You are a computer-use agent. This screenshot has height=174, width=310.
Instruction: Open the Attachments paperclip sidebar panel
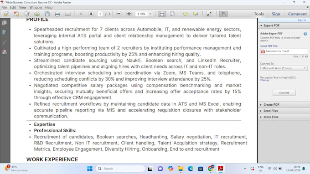click(x=5, y=42)
